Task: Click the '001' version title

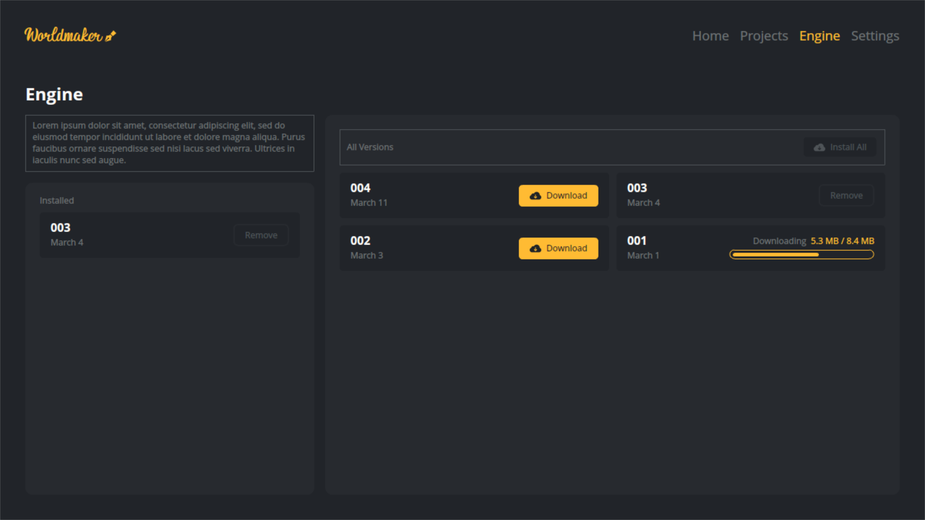Action: tap(636, 241)
